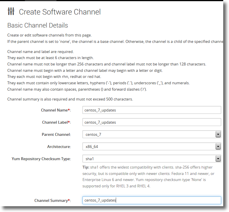The width and height of the screenshot is (229, 212).
Task: Focus the Channel Summary input field
Action: pyautogui.click(x=152, y=200)
